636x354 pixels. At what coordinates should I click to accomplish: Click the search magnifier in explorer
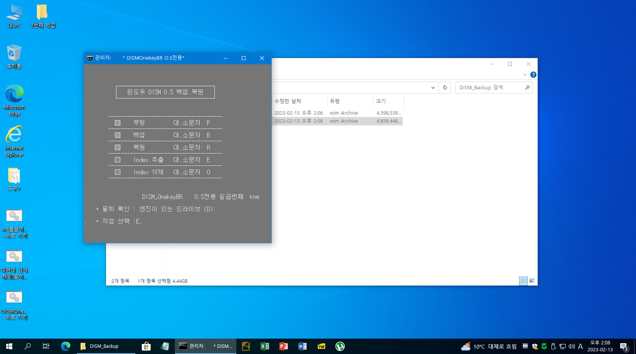pyautogui.click(x=527, y=88)
